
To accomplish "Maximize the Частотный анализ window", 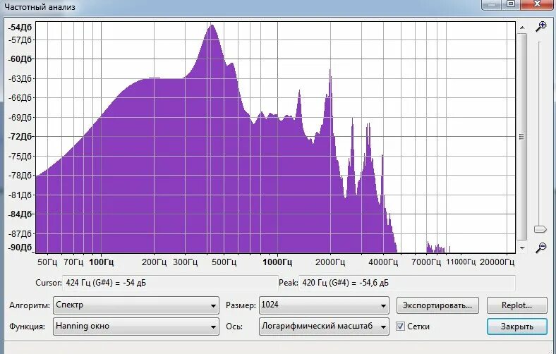I will point(511,4).
